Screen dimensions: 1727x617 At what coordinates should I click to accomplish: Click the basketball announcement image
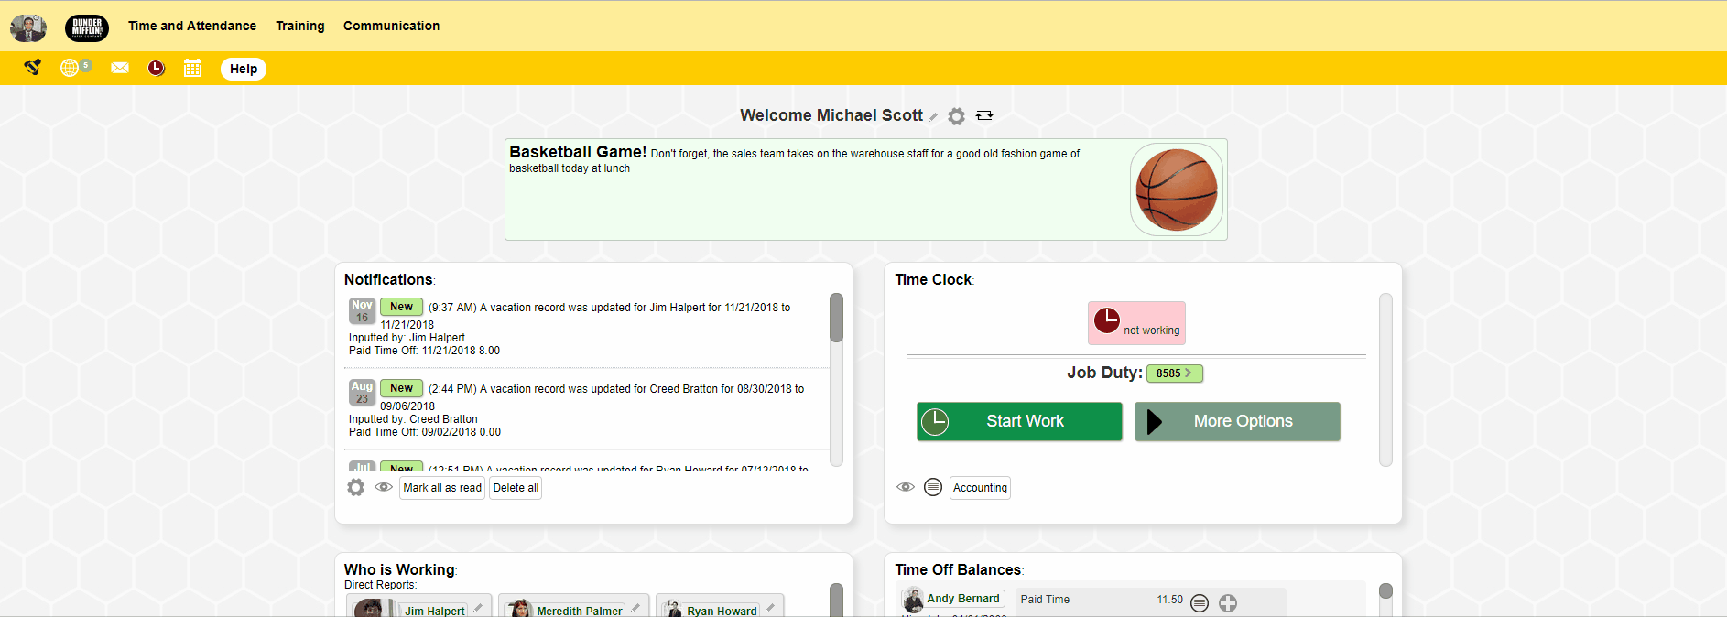1177,189
